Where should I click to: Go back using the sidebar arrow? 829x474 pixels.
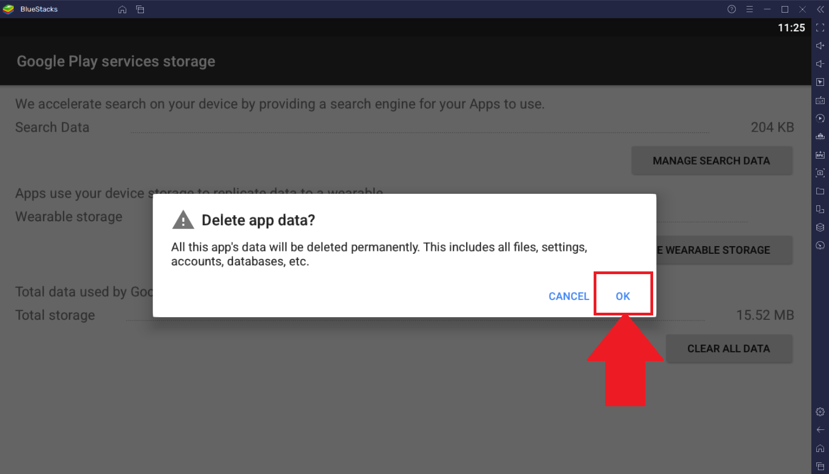pos(820,430)
